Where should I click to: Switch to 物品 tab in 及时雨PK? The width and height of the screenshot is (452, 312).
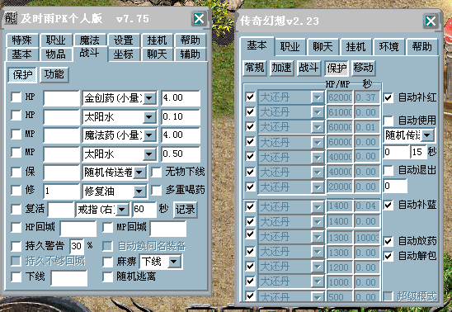pos(55,54)
